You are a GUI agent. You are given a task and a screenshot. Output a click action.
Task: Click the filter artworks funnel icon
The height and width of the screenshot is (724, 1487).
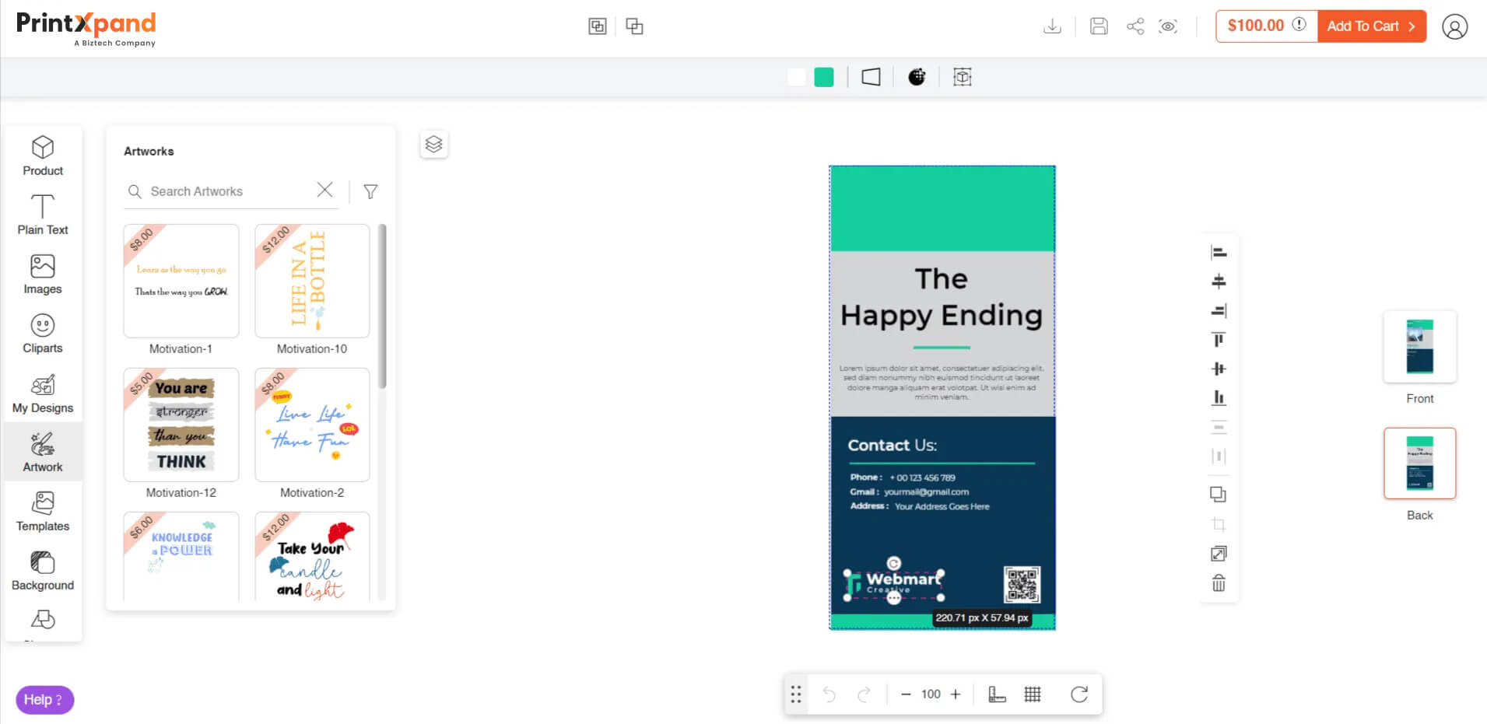tap(371, 191)
